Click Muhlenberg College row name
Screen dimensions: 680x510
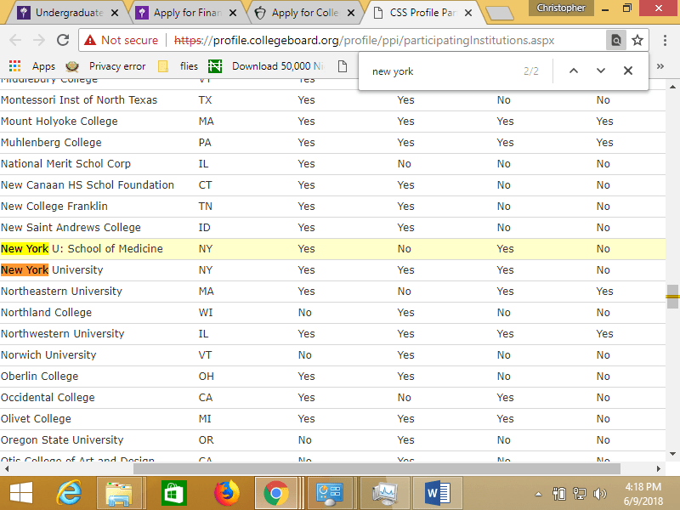[51, 142]
